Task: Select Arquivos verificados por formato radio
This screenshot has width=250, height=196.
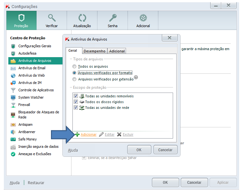Action: coord(74,73)
